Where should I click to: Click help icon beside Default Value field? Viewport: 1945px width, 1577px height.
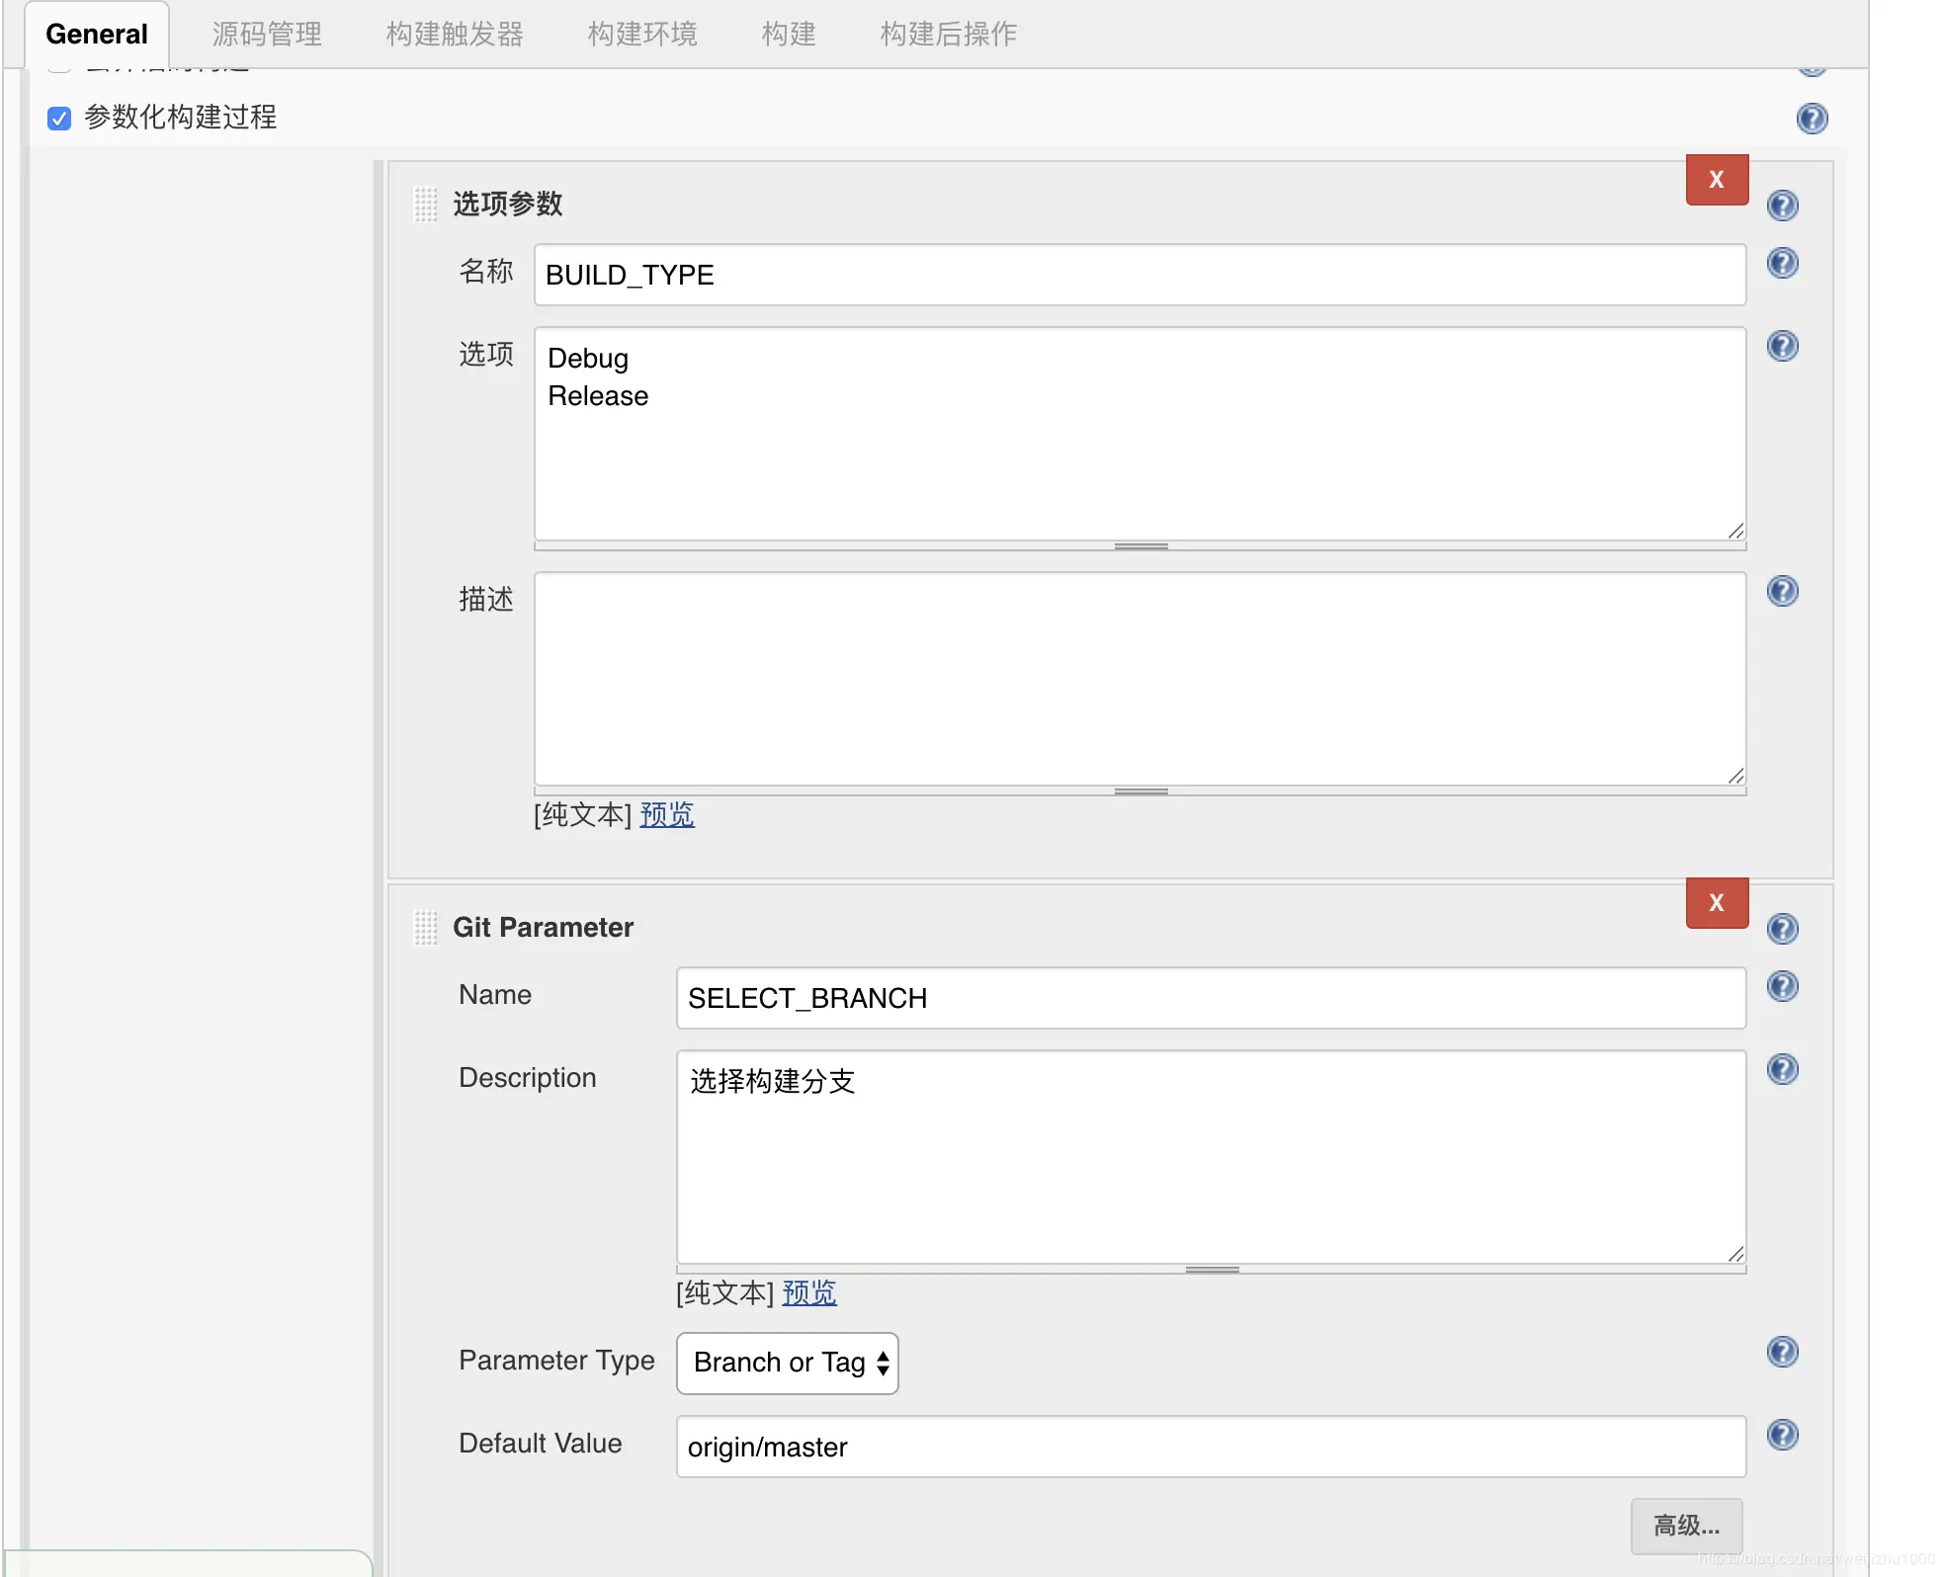1781,1434
